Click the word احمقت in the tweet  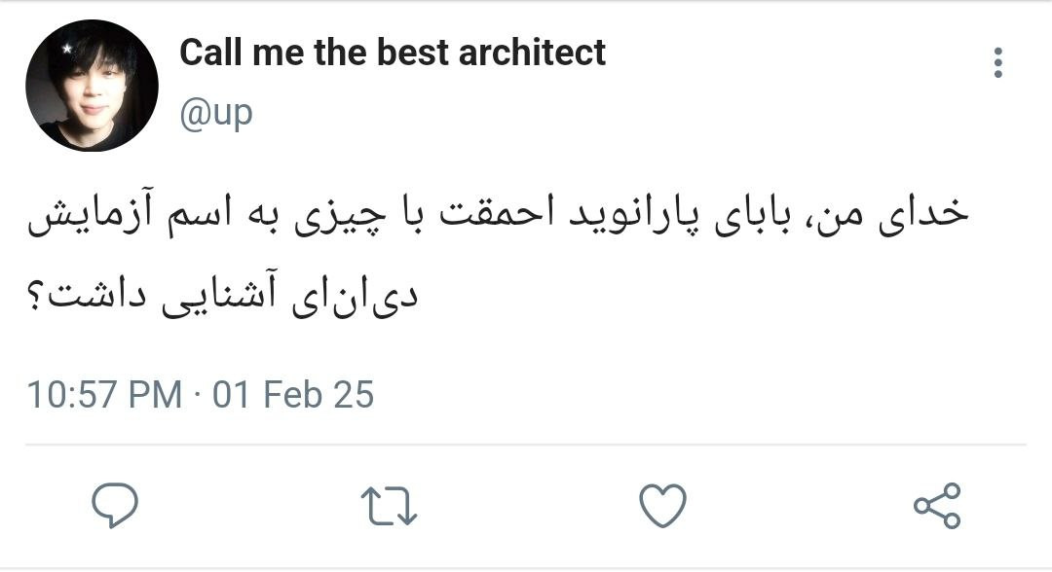pos(482,218)
